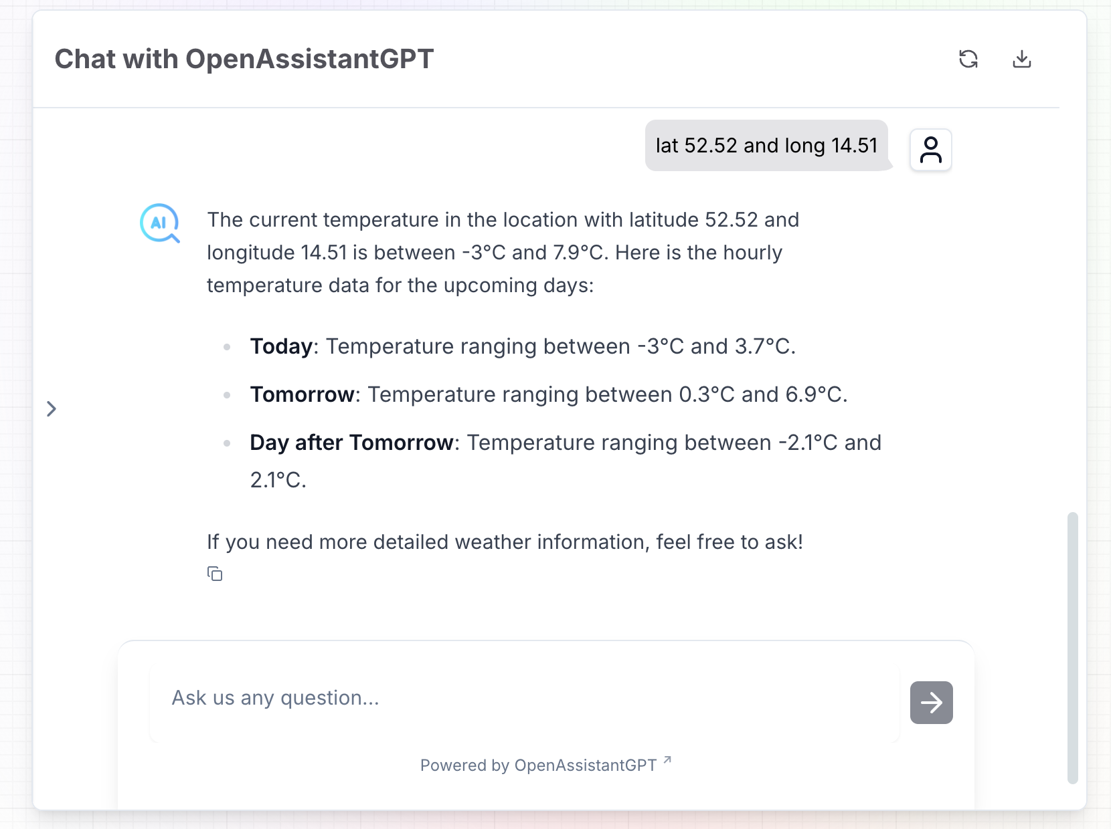Copy the assistant's weather response
This screenshot has height=829, width=1111.
[x=215, y=574]
